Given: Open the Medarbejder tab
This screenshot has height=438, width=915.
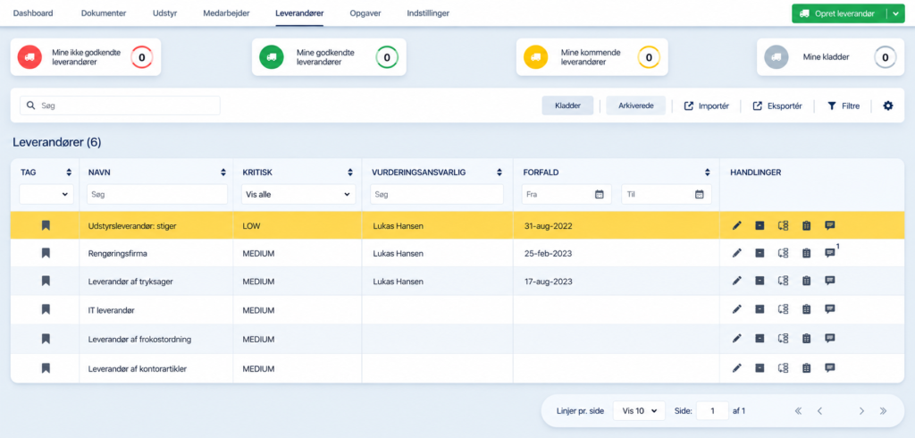Looking at the screenshot, I should tap(226, 13).
